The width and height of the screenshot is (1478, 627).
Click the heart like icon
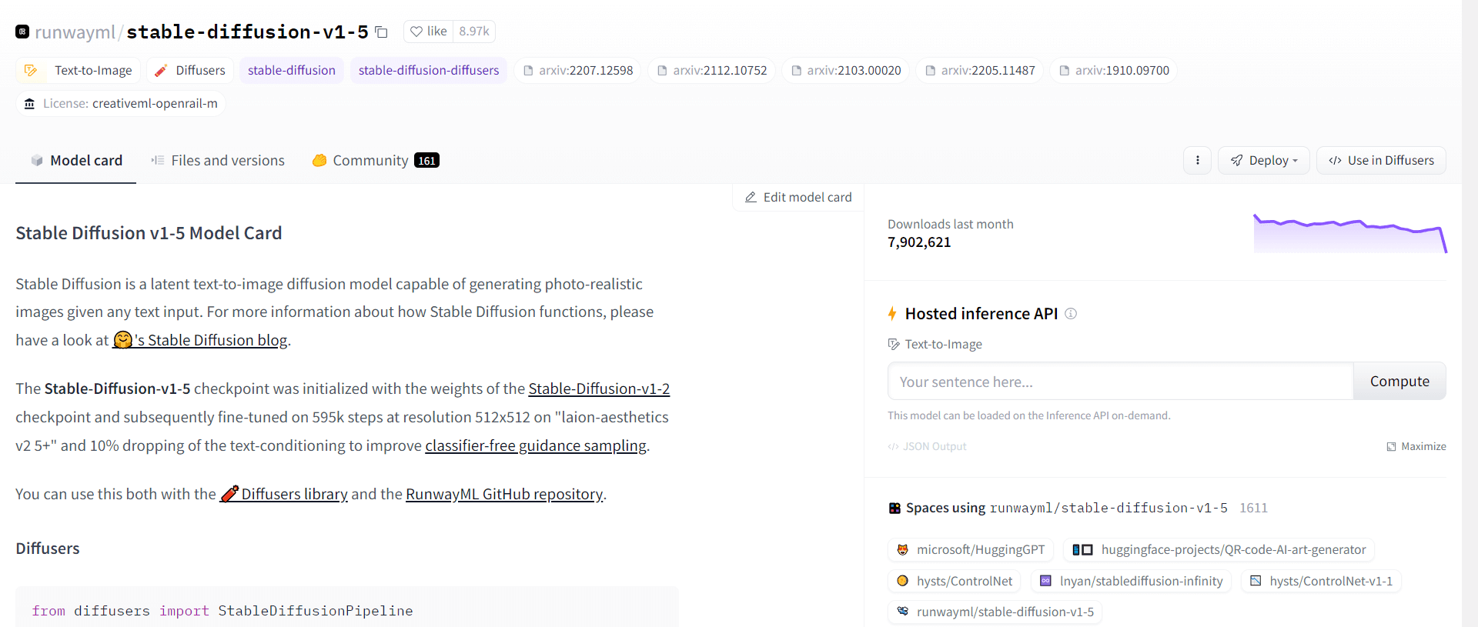416,32
